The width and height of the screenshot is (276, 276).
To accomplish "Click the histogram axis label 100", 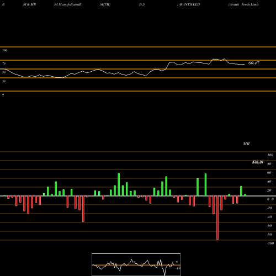I will coord(270,155).
